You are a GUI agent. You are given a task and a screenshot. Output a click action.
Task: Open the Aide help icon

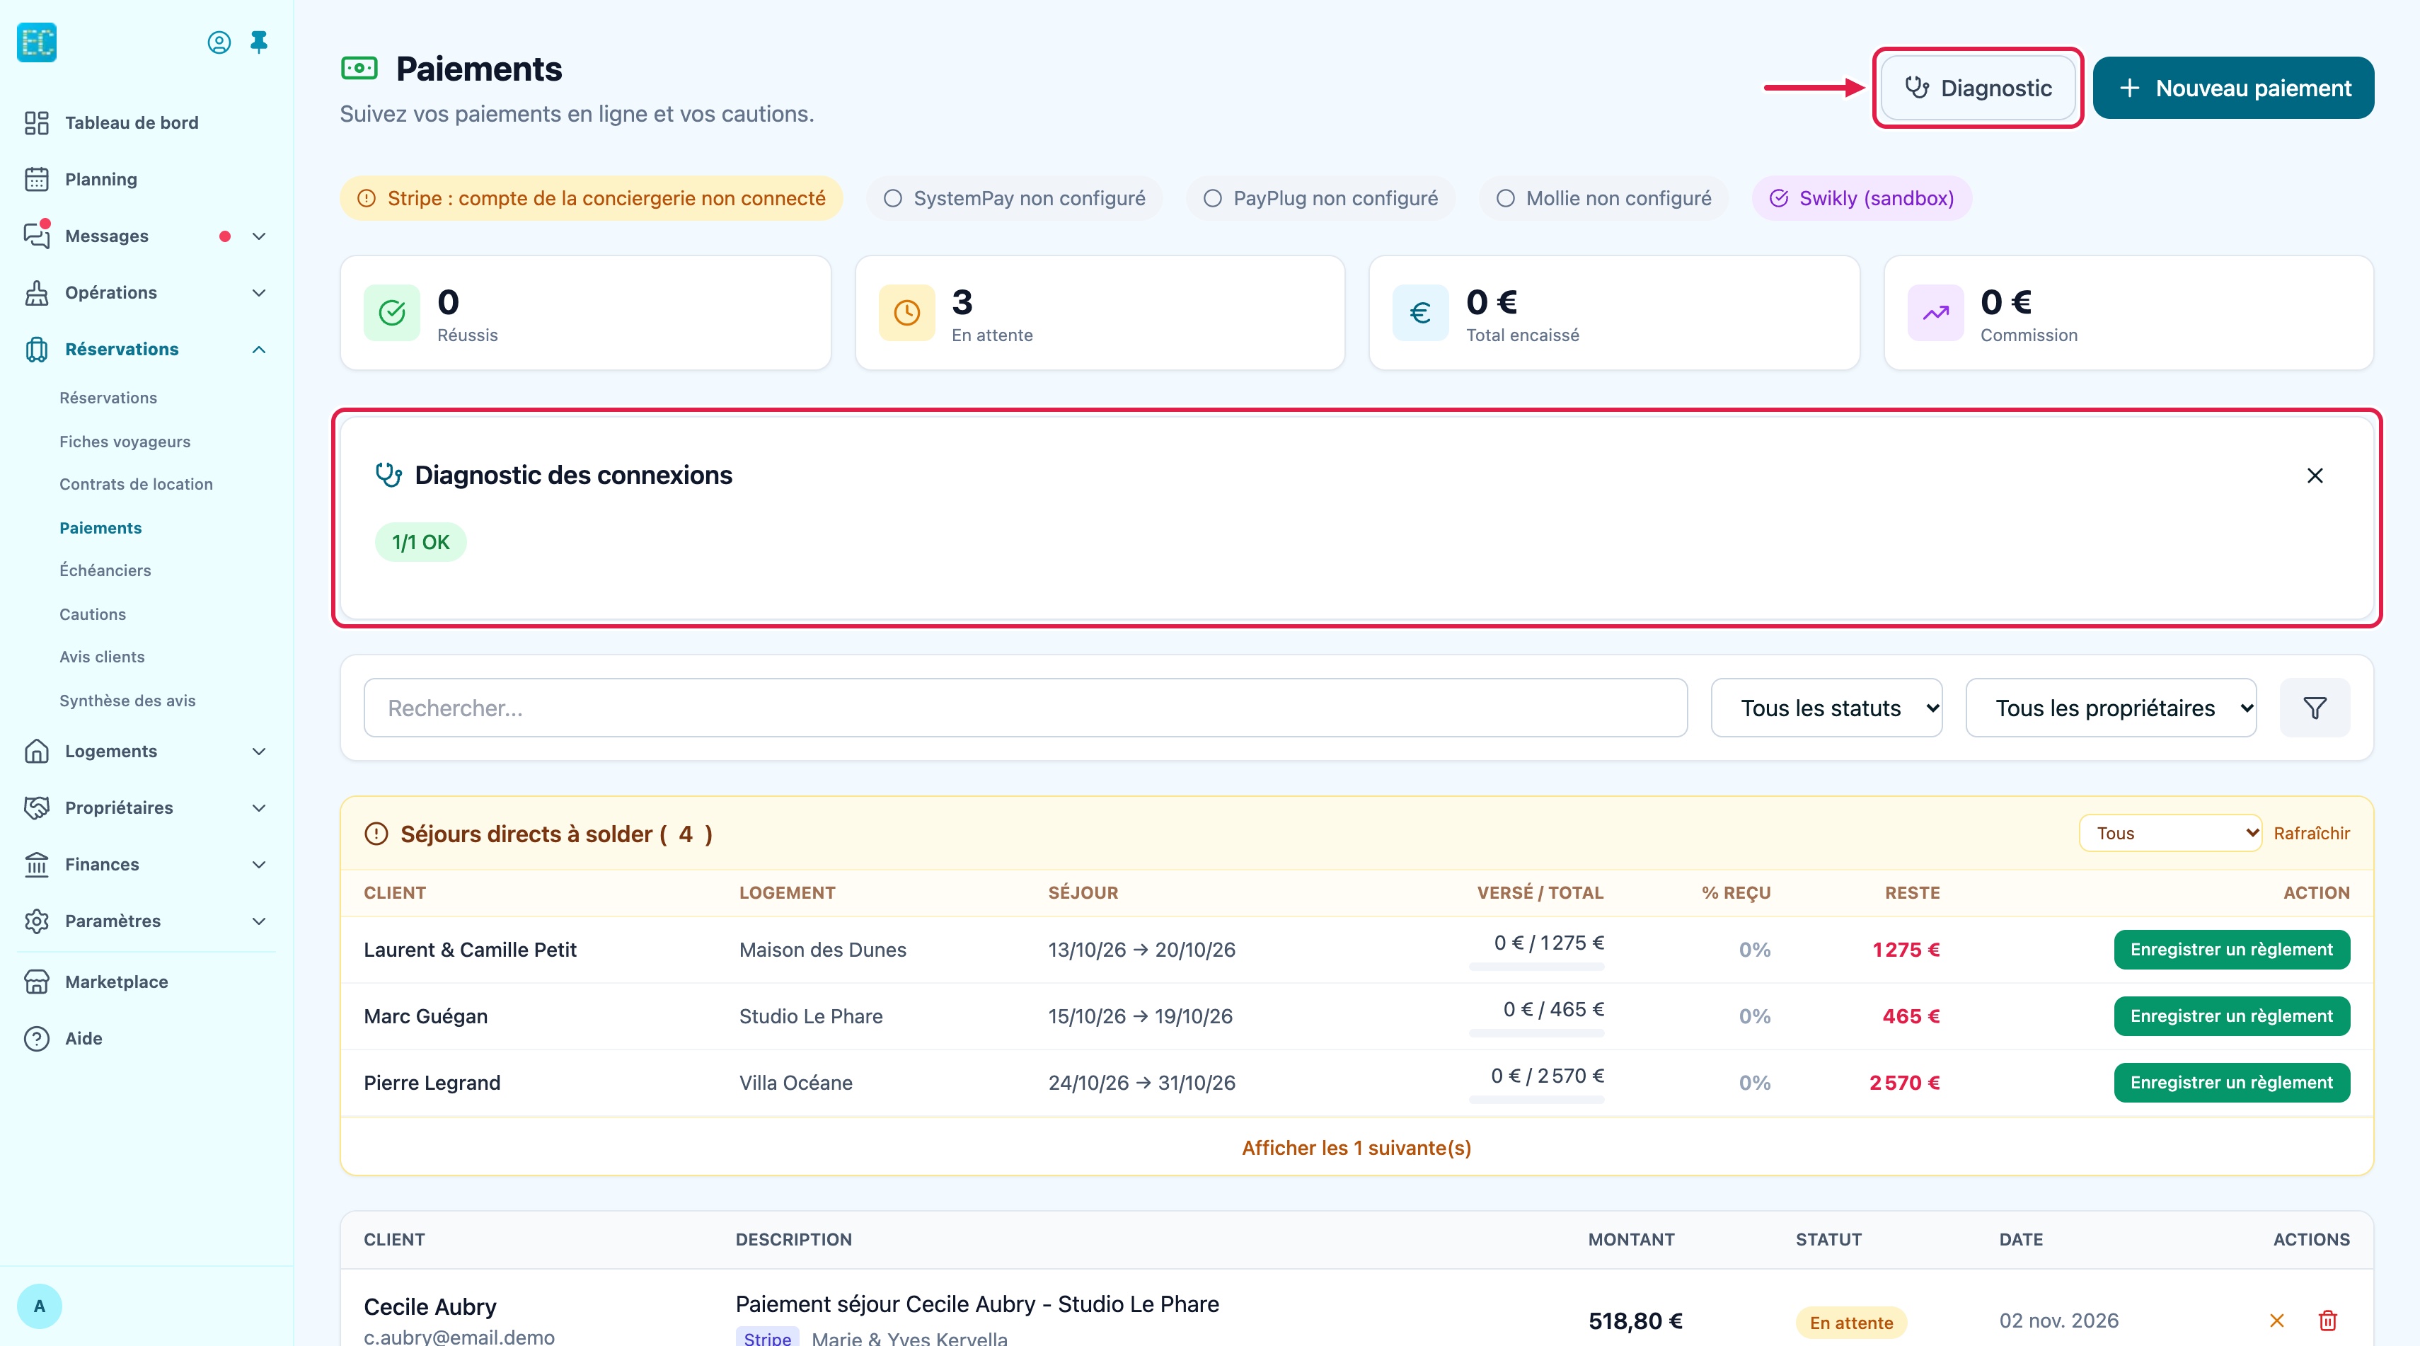(37, 1039)
